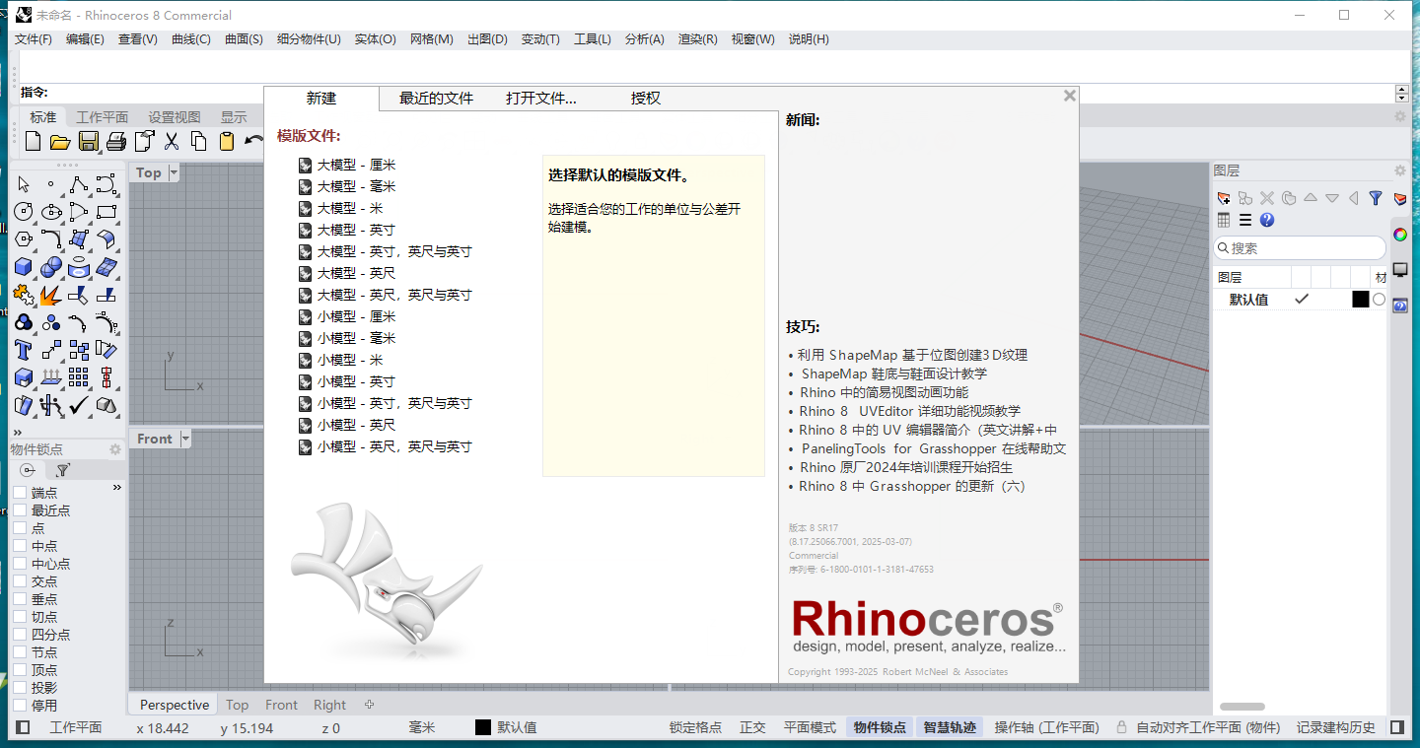Expand more object snaps chevron beside 端点
Screen dimensions: 1420x748
[116, 487]
